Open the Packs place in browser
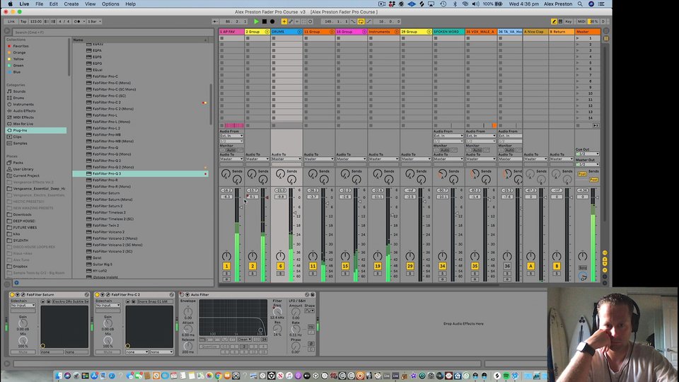Image resolution: width=679 pixels, height=382 pixels. (x=18, y=163)
